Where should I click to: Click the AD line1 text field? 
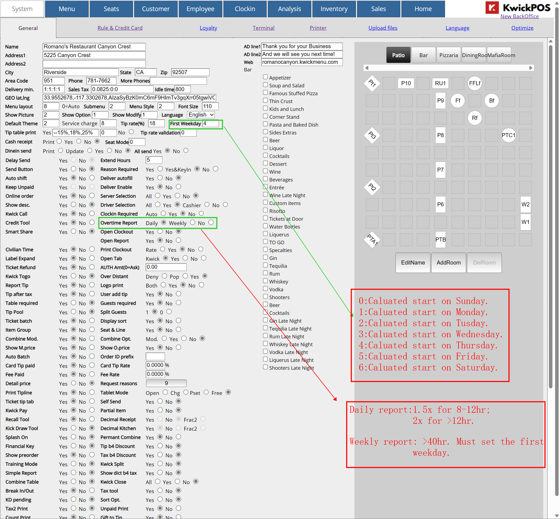tap(302, 46)
